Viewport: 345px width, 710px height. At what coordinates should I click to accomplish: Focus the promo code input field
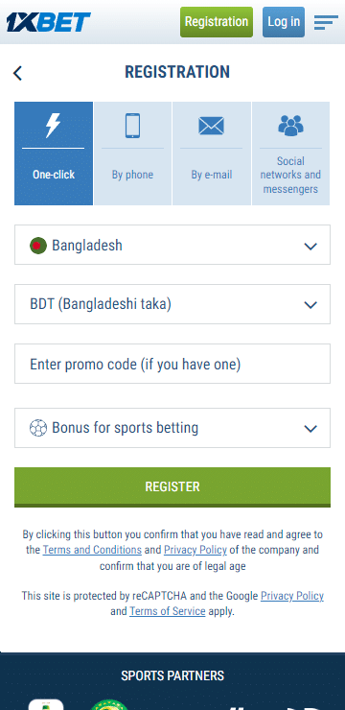pos(172,364)
